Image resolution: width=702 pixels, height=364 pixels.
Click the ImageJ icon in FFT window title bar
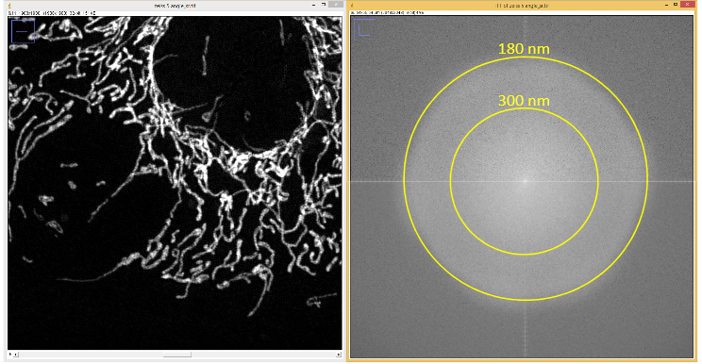(x=352, y=6)
